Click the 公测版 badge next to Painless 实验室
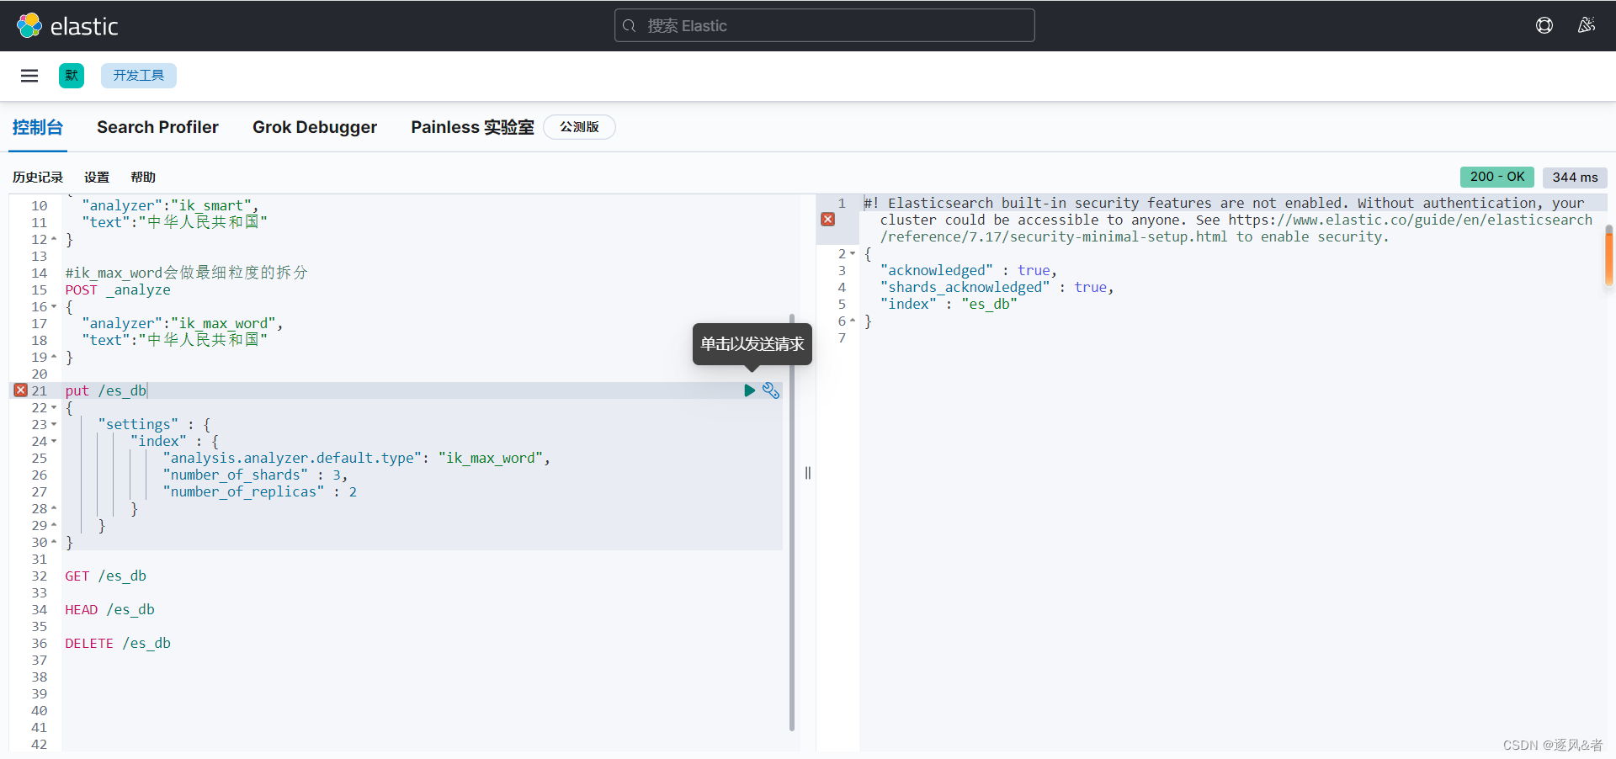The height and width of the screenshot is (759, 1616). 579,127
